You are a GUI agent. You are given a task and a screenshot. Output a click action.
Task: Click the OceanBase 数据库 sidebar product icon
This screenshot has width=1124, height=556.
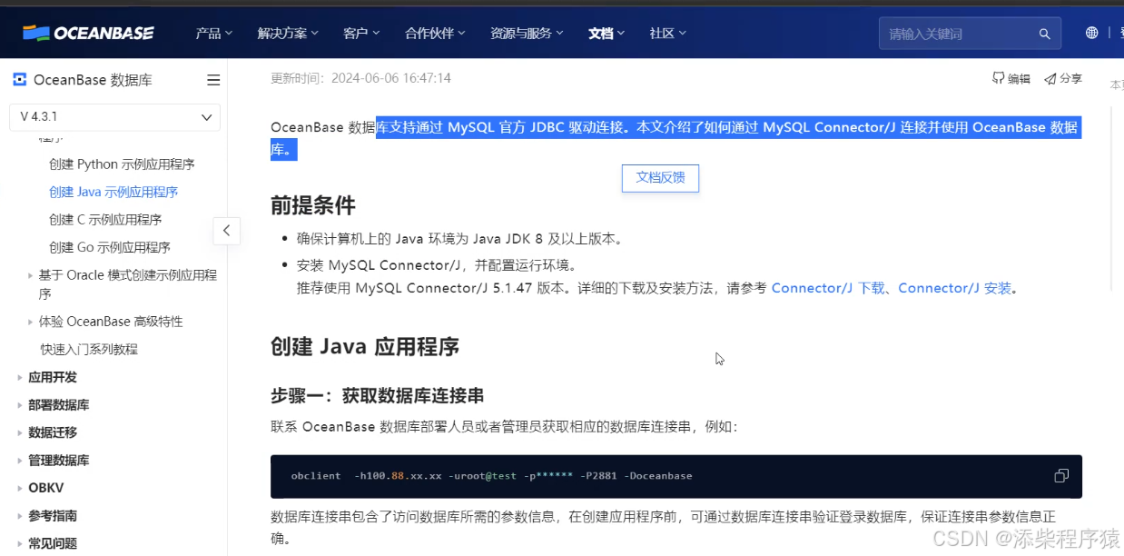19,80
